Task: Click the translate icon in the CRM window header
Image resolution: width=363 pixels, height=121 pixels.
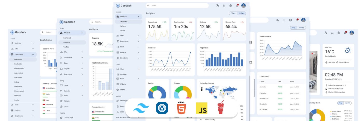Action: (x=278, y=20)
